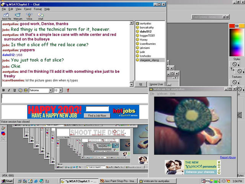
Task: Select stargazer_sbpcg in the user list
Action: tap(149, 60)
